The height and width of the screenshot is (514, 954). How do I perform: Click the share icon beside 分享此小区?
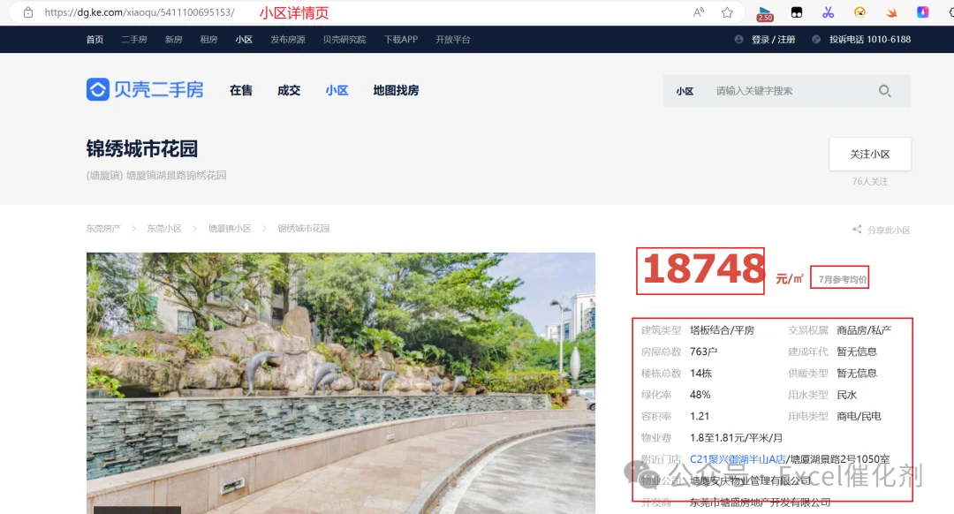(857, 230)
